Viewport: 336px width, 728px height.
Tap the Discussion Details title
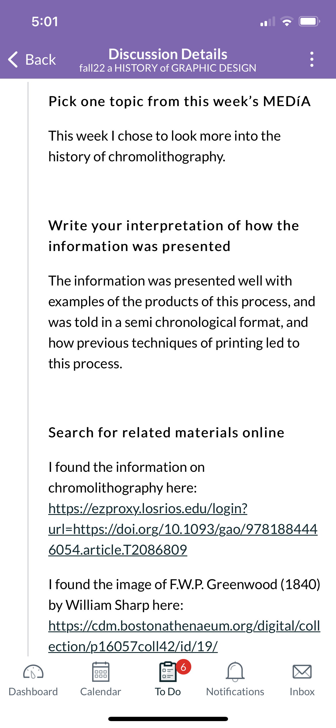(168, 54)
